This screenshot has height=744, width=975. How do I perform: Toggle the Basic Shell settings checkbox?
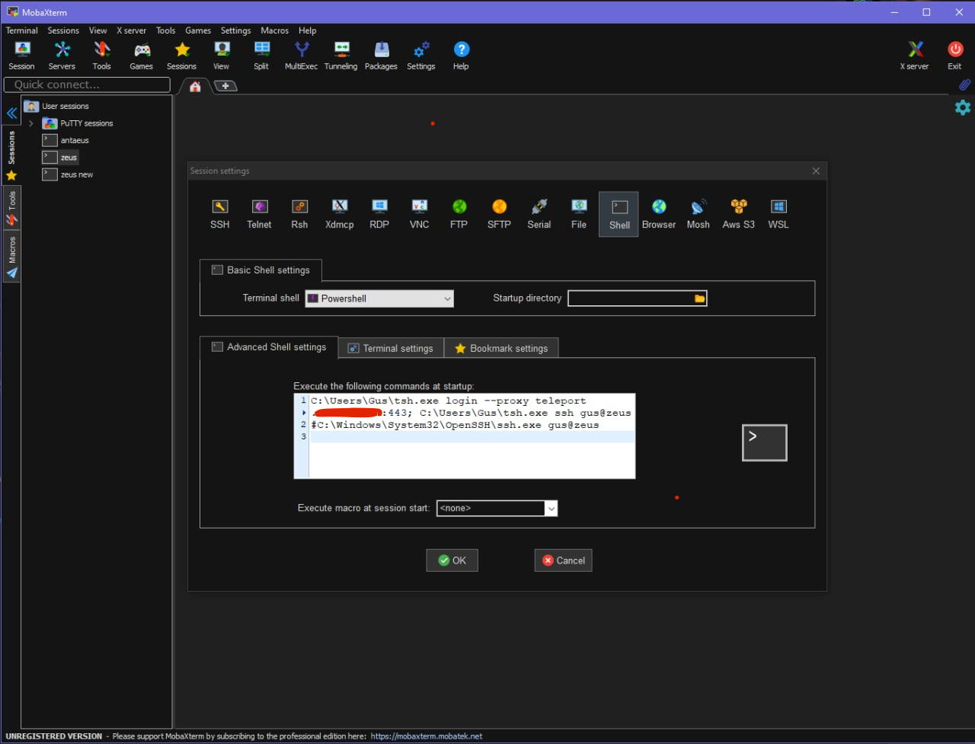pos(217,269)
